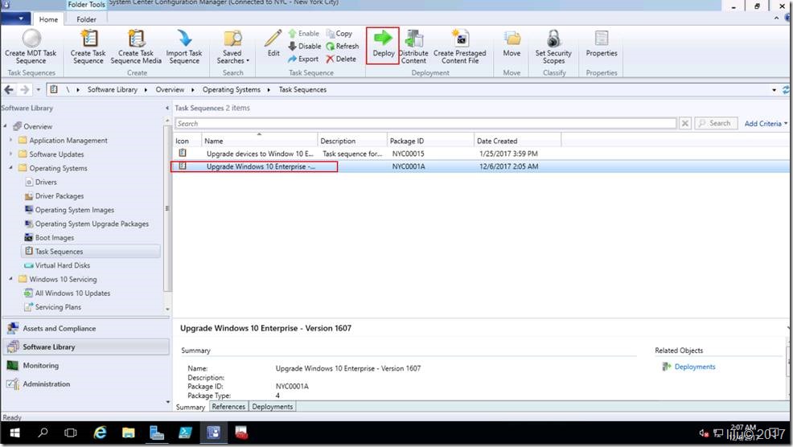Open Set Security Scopes
This screenshot has width=793, height=447.
(x=554, y=47)
